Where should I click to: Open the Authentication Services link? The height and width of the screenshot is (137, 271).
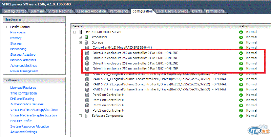(x=27, y=104)
